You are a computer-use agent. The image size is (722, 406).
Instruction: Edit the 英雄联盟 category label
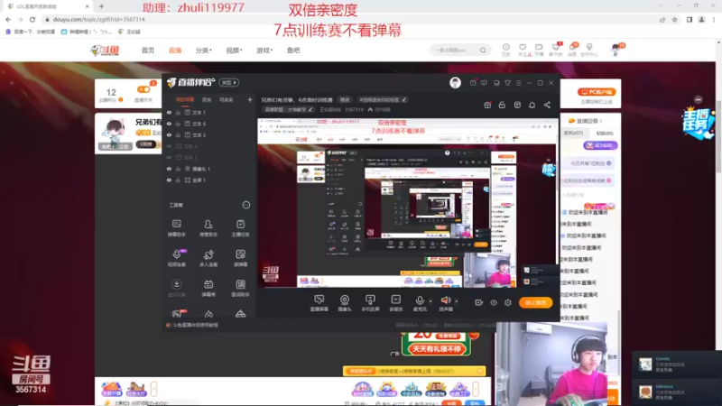click(289, 109)
